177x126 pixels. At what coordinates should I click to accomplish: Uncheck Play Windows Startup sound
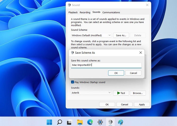[73, 82]
